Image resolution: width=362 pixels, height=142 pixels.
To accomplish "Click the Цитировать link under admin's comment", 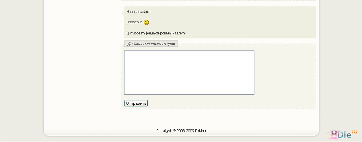I will tap(136, 33).
